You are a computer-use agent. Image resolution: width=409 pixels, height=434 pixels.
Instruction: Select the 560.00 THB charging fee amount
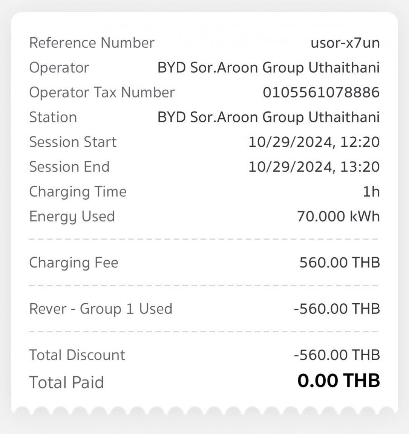pyautogui.click(x=340, y=263)
